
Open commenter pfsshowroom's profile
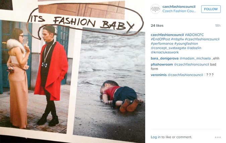[162, 64]
